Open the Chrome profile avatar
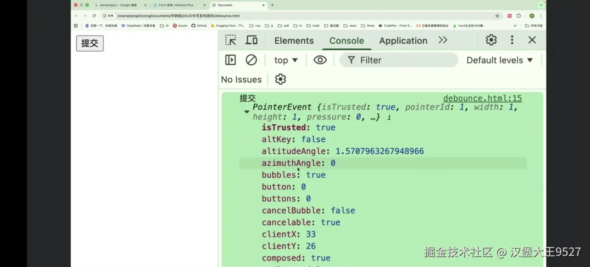This screenshot has height=267, width=590. point(532,16)
